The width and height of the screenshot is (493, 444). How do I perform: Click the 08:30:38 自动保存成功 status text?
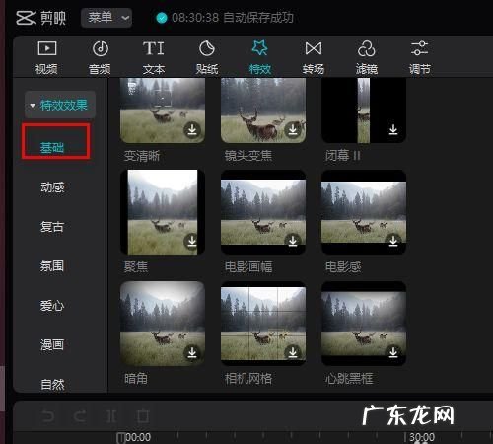[233, 18]
